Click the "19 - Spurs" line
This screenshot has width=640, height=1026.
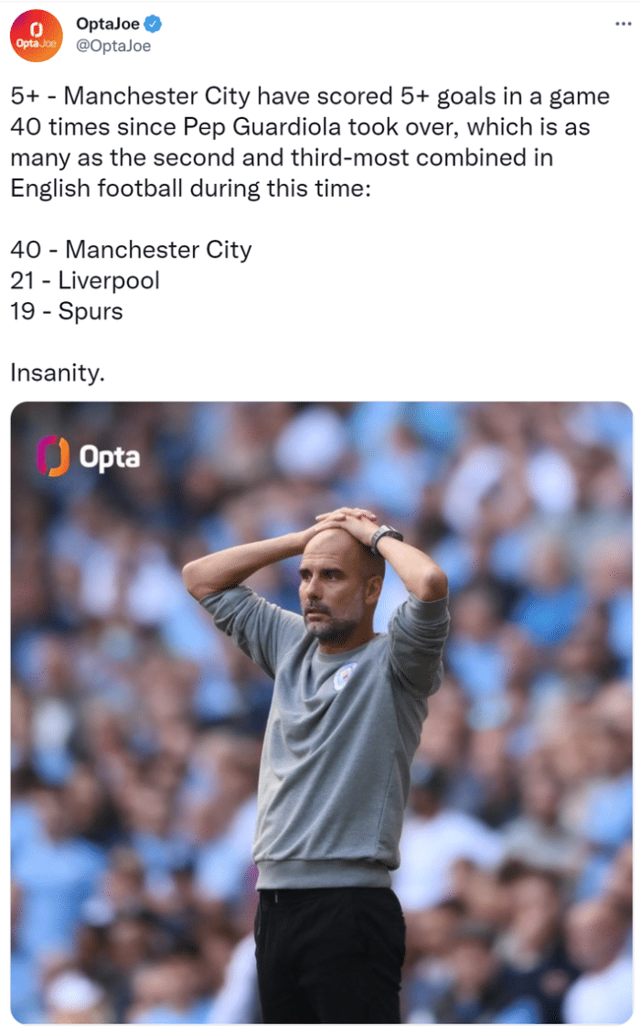[x=67, y=311]
